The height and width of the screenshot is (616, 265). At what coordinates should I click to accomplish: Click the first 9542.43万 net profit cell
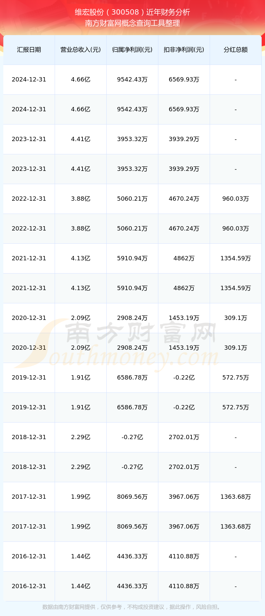tap(132, 79)
